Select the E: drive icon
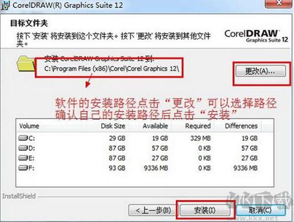Image resolution: width=294 pixels, height=222 pixels. click(23, 157)
